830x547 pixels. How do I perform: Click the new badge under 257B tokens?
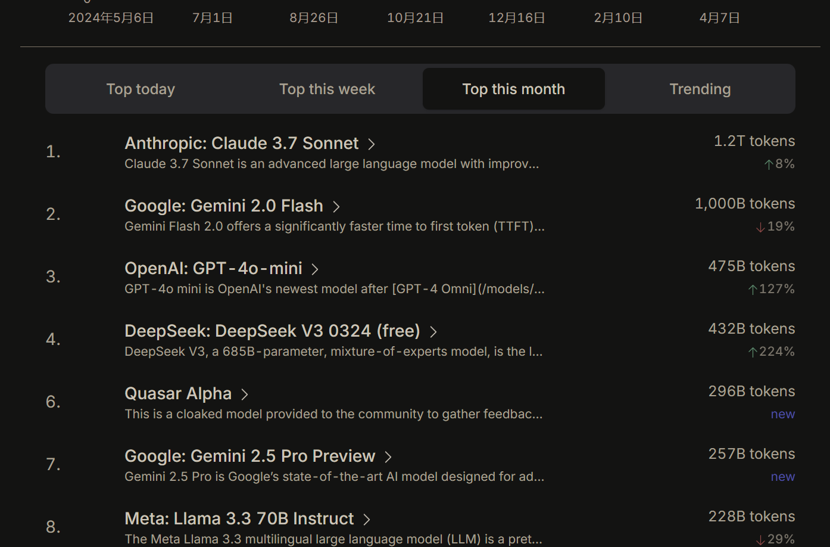point(783,477)
